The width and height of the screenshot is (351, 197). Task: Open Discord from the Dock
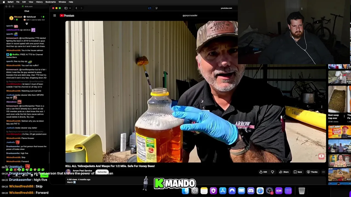(251, 191)
